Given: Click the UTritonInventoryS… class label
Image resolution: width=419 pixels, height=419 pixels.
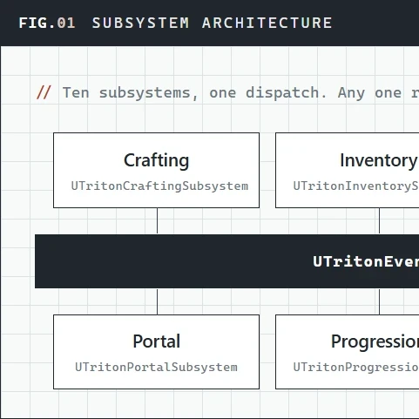Looking at the screenshot, I should pyautogui.click(x=356, y=186).
